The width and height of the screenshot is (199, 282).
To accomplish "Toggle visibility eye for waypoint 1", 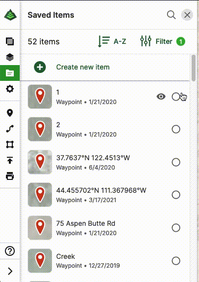I will pyautogui.click(x=161, y=97).
